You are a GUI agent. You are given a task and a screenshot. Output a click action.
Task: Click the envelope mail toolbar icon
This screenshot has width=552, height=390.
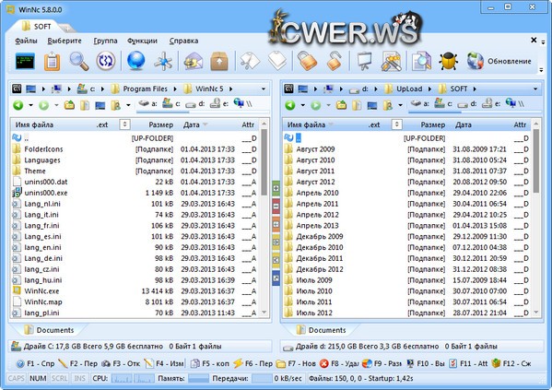tap(193, 61)
